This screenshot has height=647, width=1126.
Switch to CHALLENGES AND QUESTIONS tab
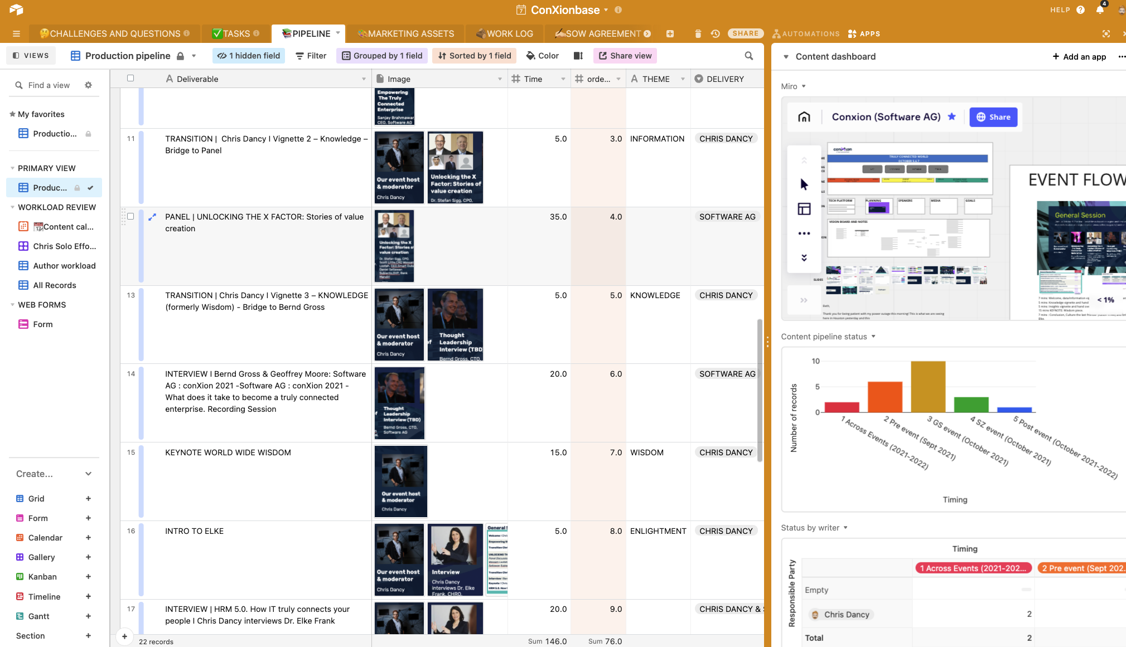point(114,33)
